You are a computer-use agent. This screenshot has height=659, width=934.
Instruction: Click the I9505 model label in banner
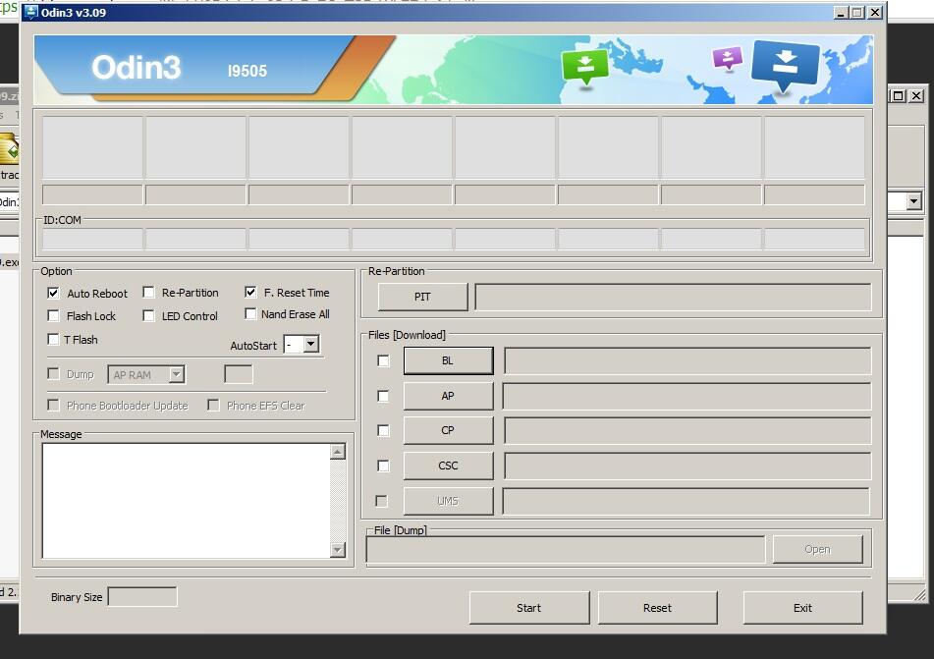[247, 71]
